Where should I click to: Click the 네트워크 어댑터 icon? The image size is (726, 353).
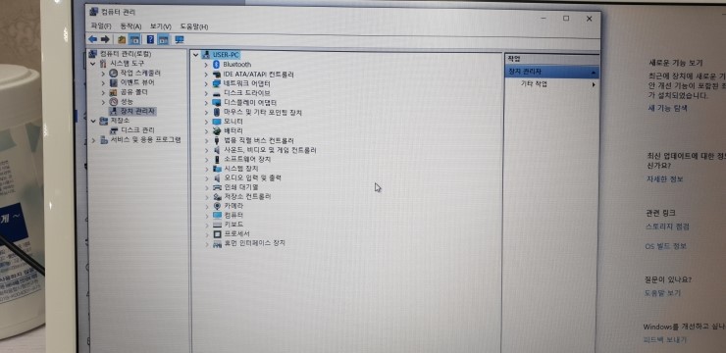click(x=216, y=83)
